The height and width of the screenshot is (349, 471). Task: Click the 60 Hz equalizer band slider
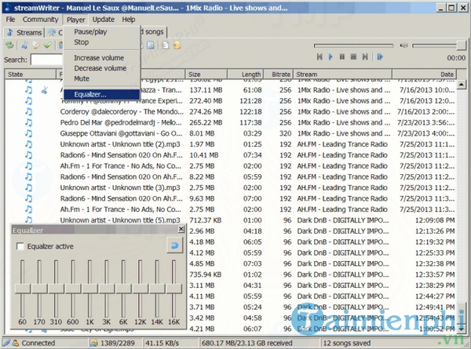tap(22, 289)
